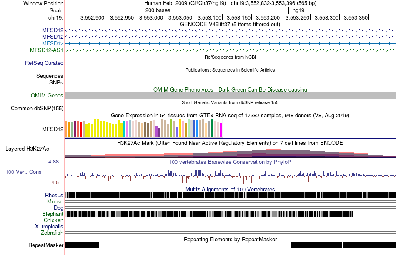Click the Zebrafish alignment row label
This screenshot has height=255, width=396.
[x=52, y=233]
